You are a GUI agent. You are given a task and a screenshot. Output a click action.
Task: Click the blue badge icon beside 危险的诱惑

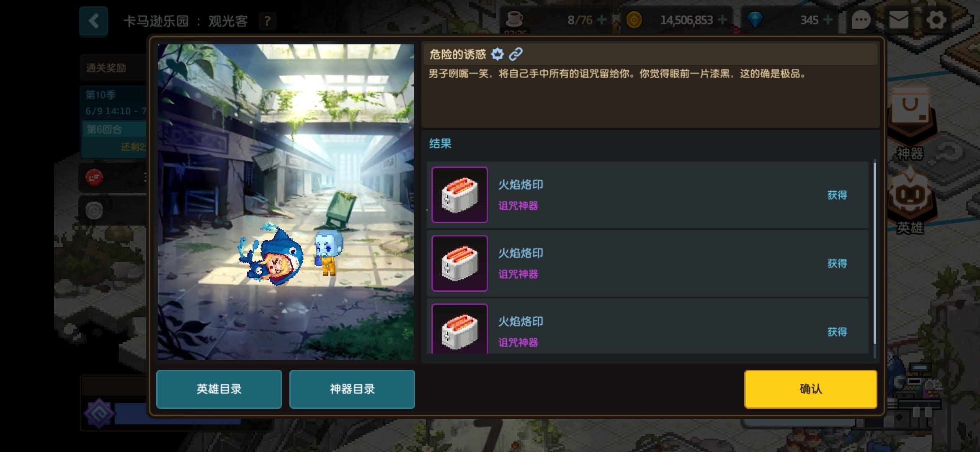click(x=498, y=54)
